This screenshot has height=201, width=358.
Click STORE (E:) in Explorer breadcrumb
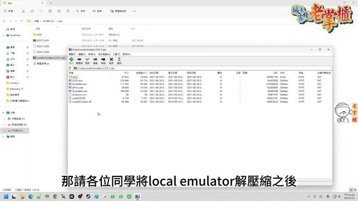tap(49, 21)
